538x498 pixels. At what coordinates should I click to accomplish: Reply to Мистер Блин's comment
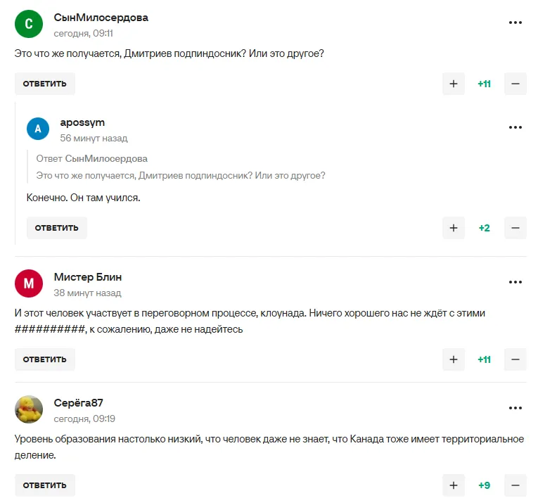(x=44, y=359)
